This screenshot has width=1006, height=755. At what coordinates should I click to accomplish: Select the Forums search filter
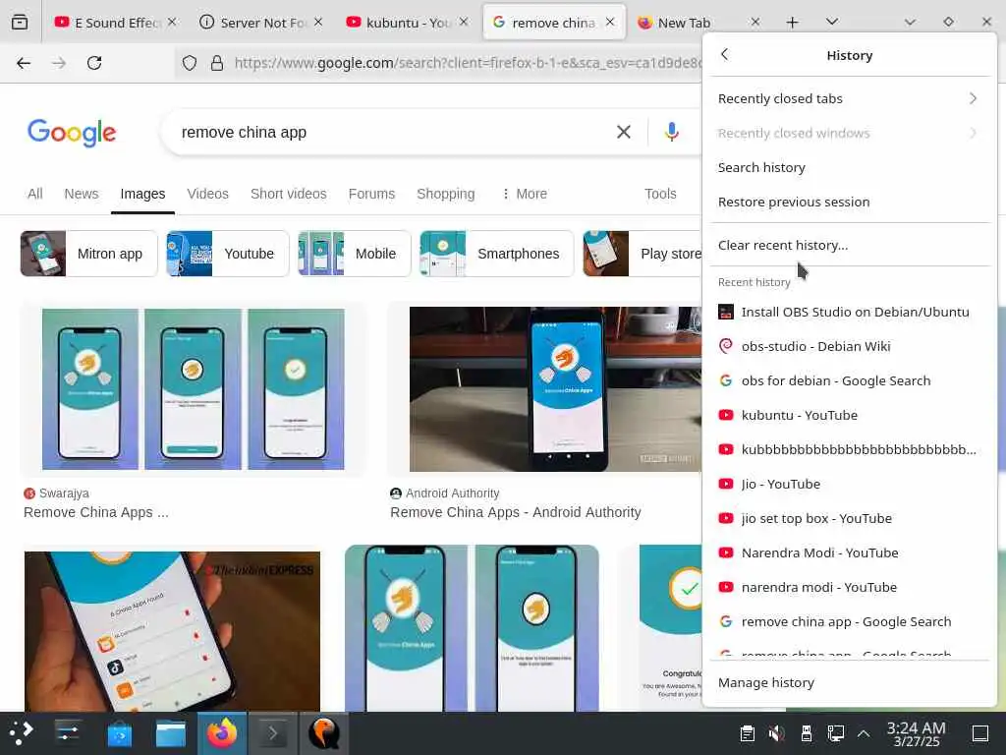pos(371,194)
